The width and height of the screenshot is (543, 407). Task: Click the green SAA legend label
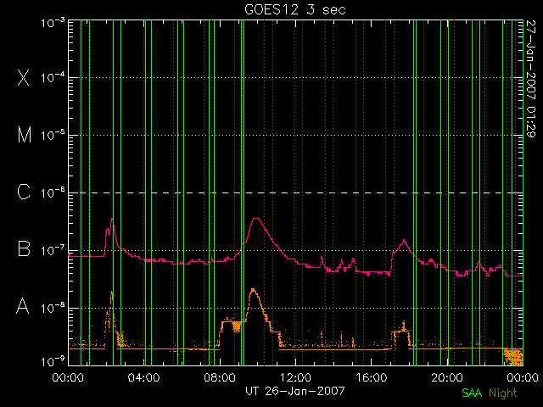point(472,393)
